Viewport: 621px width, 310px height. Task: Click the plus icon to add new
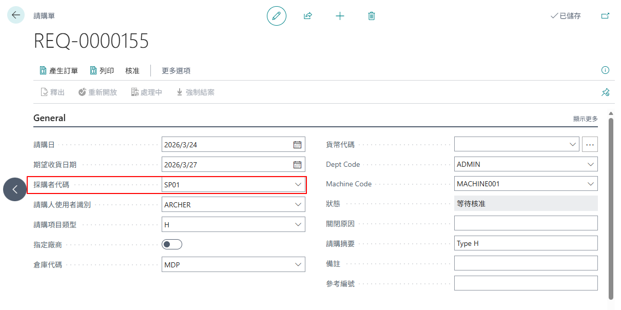(340, 16)
